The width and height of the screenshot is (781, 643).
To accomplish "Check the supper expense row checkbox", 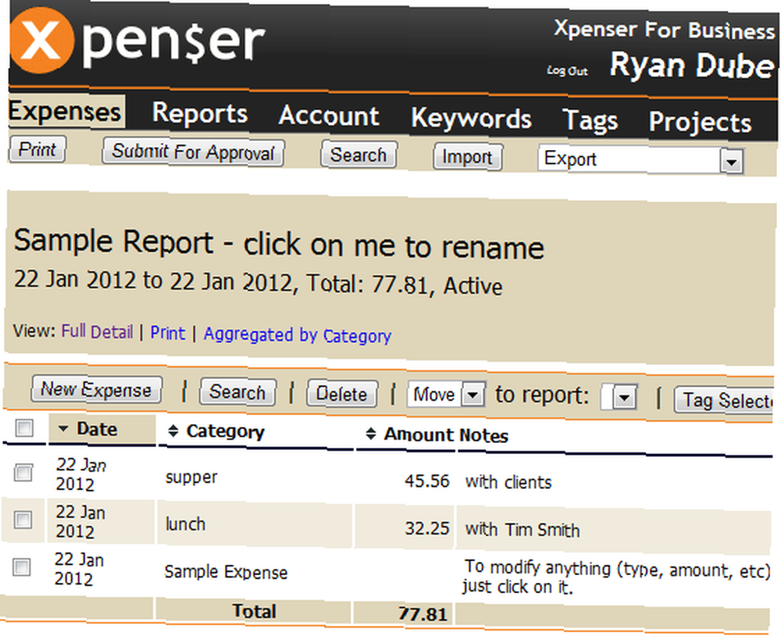I will coord(23,472).
